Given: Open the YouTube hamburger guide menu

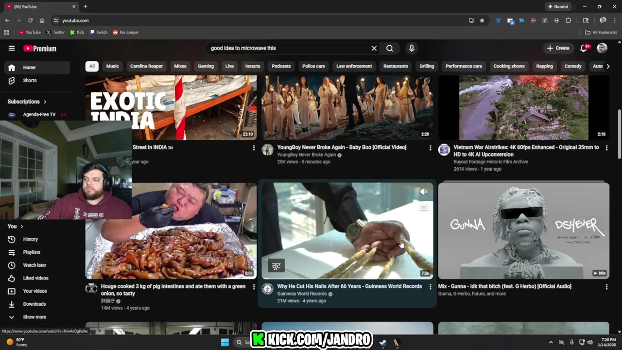Looking at the screenshot, I should coord(12,48).
